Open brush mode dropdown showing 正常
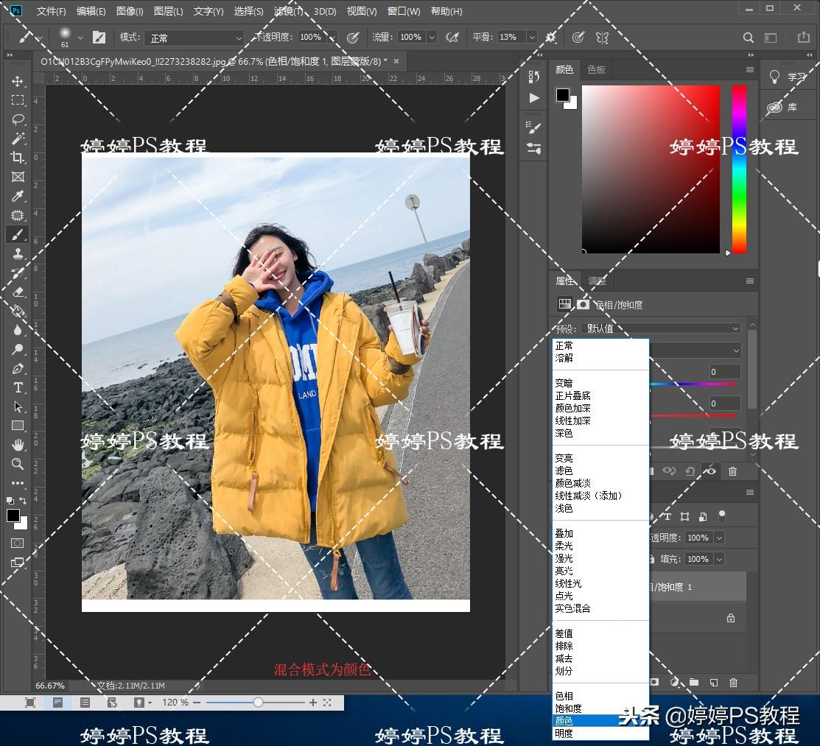The width and height of the screenshot is (820, 746). tap(194, 38)
